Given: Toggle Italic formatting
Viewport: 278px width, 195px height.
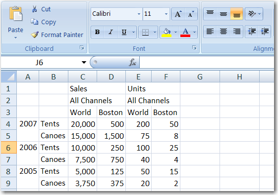Looking at the screenshot, I should coord(111,32).
